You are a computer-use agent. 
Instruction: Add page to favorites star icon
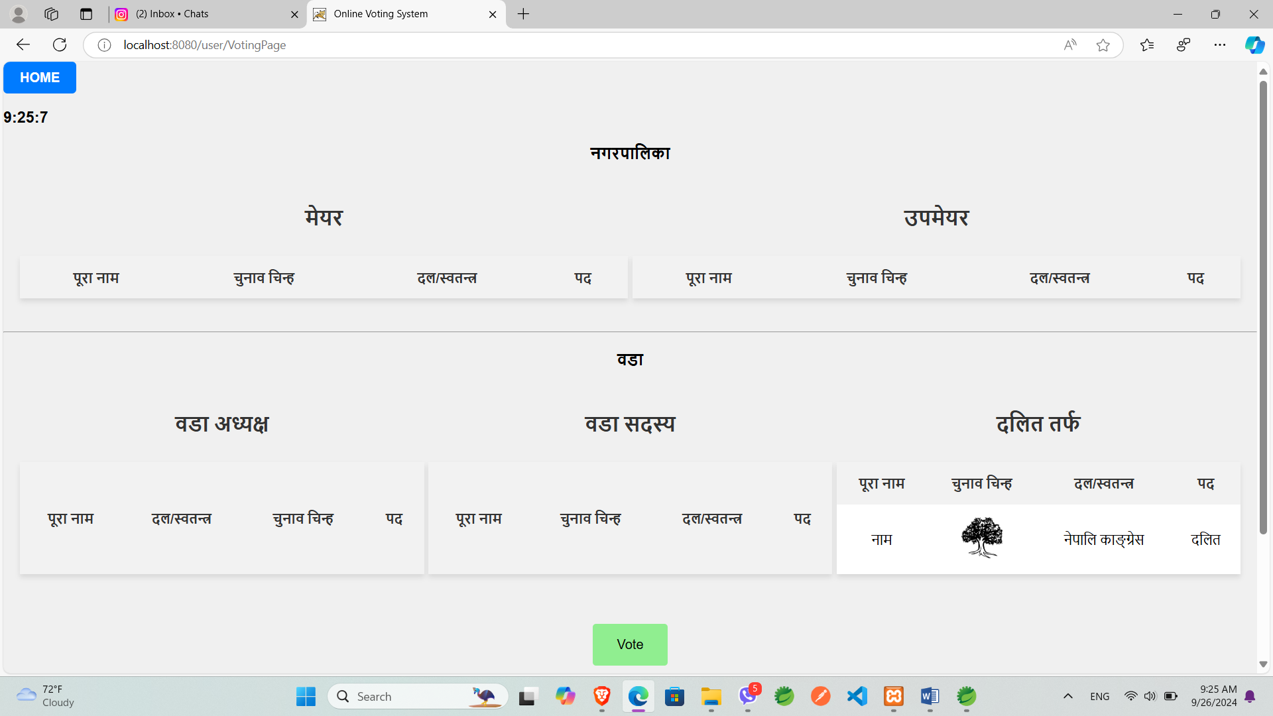tap(1103, 45)
